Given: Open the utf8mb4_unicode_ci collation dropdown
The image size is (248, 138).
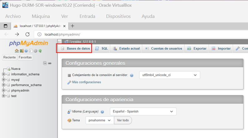Looking at the screenshot, I should click(x=169, y=75).
